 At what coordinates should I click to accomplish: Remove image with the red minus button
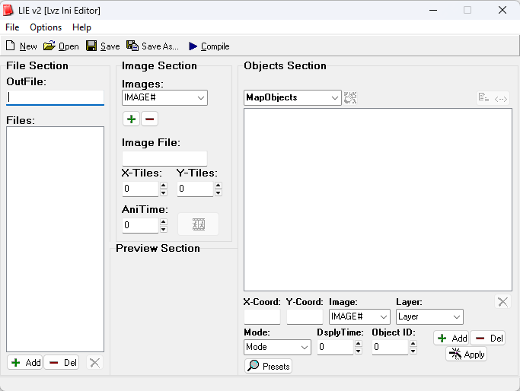point(149,119)
